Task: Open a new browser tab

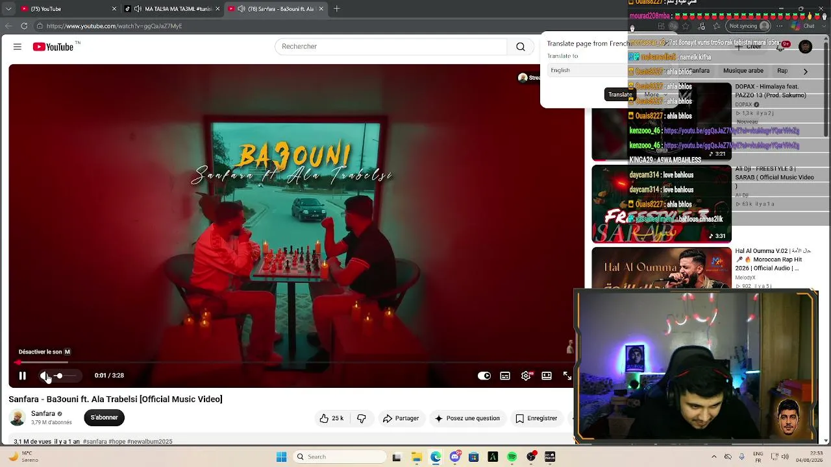Action: click(336, 9)
